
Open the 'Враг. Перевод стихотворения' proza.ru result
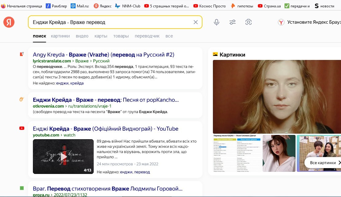click(108, 189)
